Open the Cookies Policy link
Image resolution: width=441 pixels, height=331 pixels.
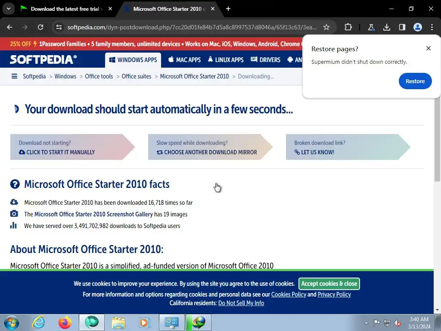point(289,294)
